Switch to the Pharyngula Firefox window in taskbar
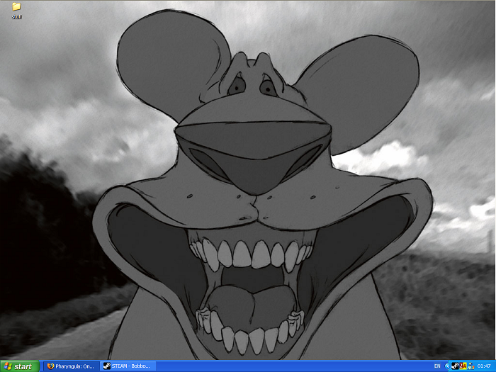This screenshot has width=496, height=372. (72, 366)
